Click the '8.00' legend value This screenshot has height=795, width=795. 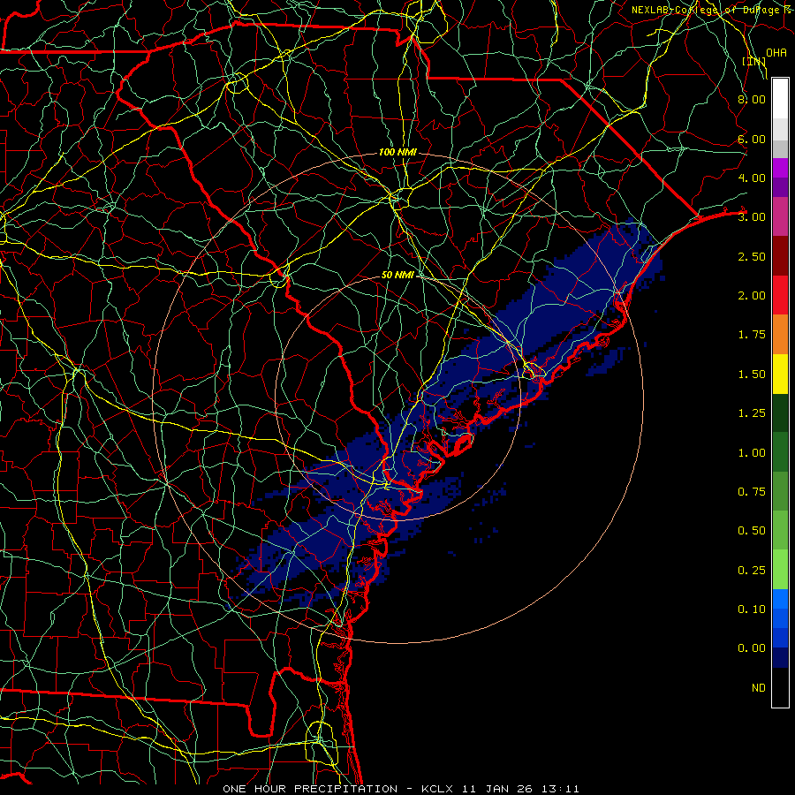pos(752,99)
